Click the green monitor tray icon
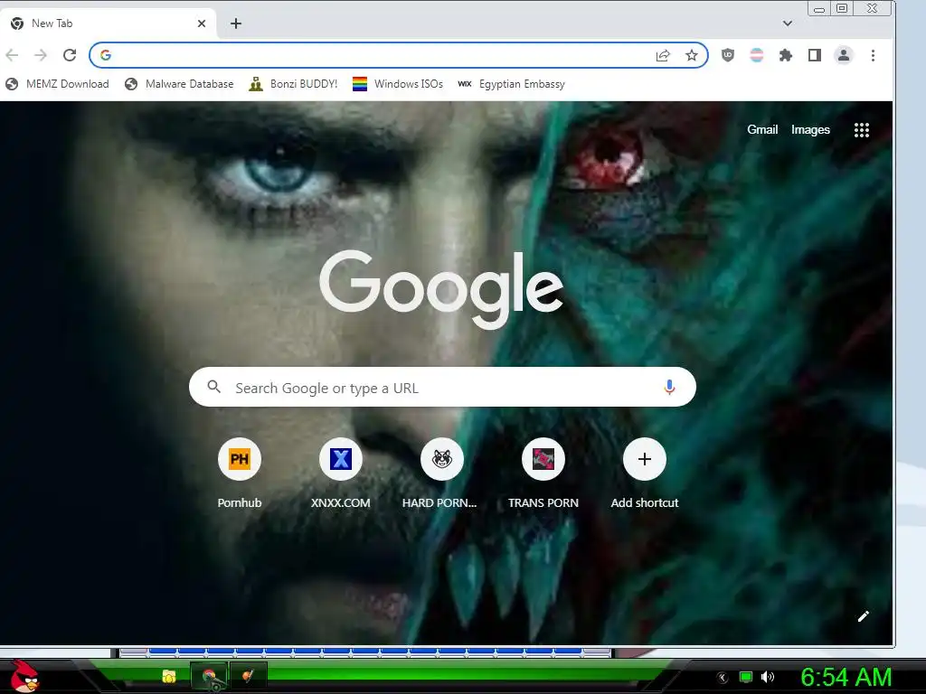 coord(746,677)
